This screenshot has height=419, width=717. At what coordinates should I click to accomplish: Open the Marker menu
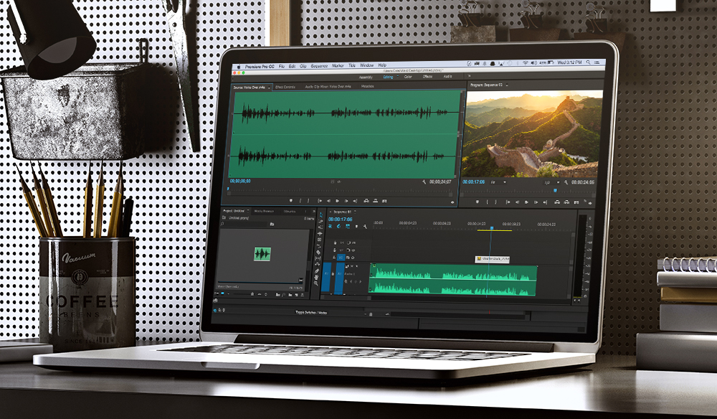tap(338, 66)
